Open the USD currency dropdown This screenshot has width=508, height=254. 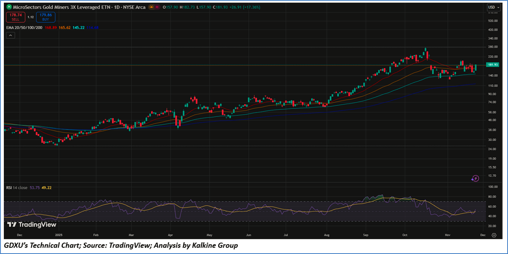[x=494, y=7]
